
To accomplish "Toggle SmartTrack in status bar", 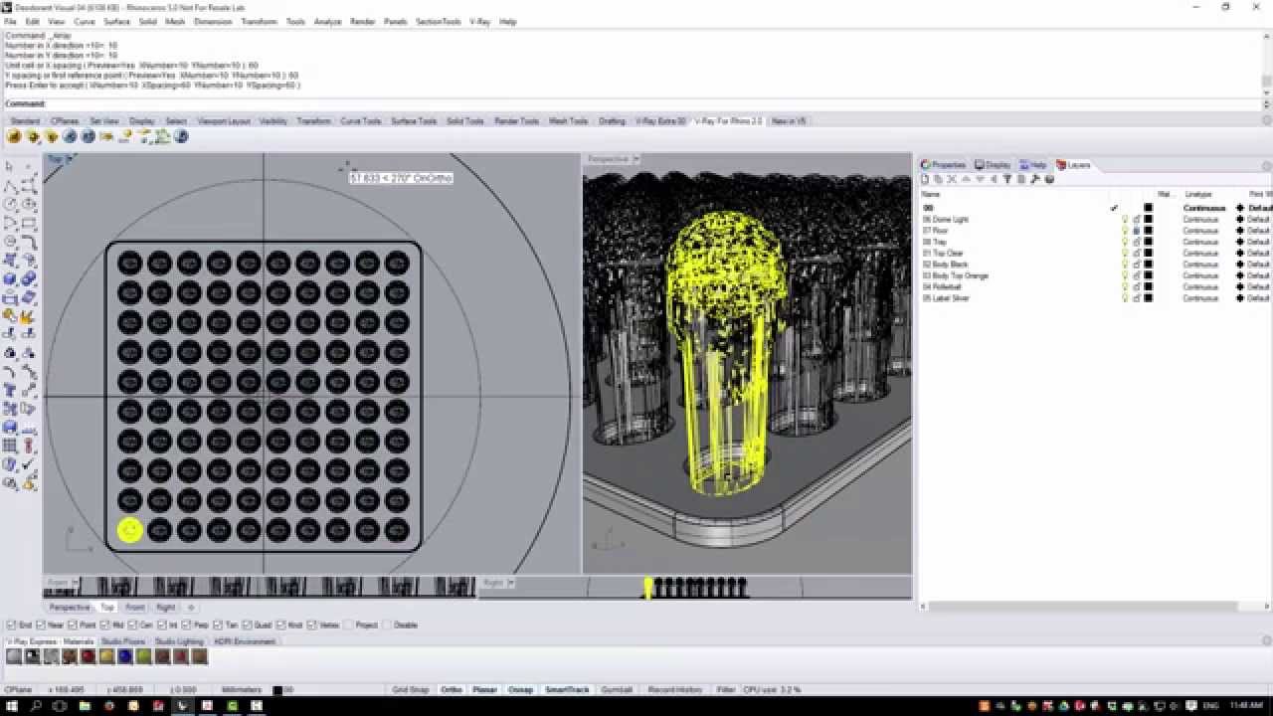I will coord(568,689).
